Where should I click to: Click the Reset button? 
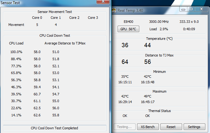[x=171, y=127]
